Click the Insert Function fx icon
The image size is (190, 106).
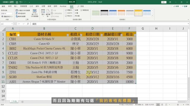pyautogui.click(x=28, y=24)
